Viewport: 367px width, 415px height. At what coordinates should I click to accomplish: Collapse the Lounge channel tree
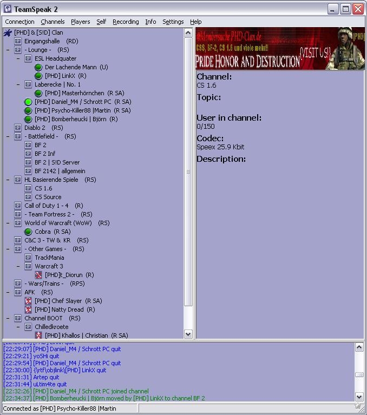click(x=8, y=50)
